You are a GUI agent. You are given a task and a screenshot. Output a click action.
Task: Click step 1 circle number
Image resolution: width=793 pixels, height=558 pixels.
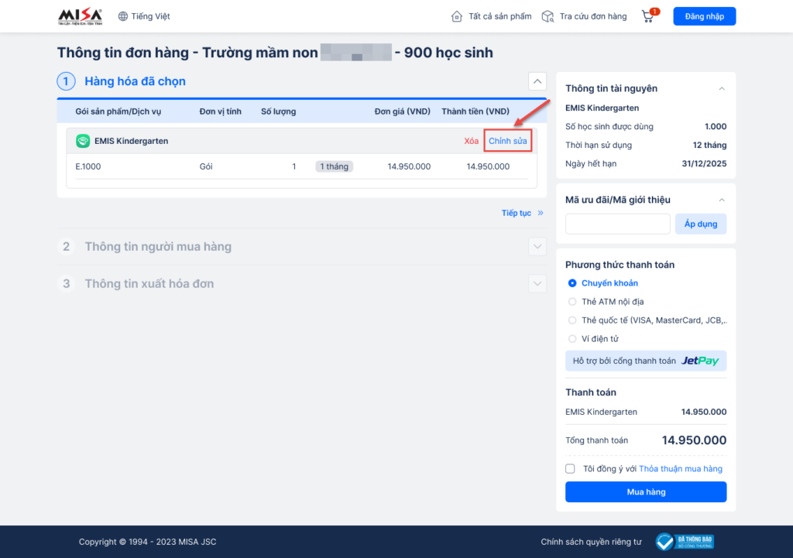(67, 81)
